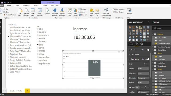
Task: Expand Data colors section
Action: (129, 54)
